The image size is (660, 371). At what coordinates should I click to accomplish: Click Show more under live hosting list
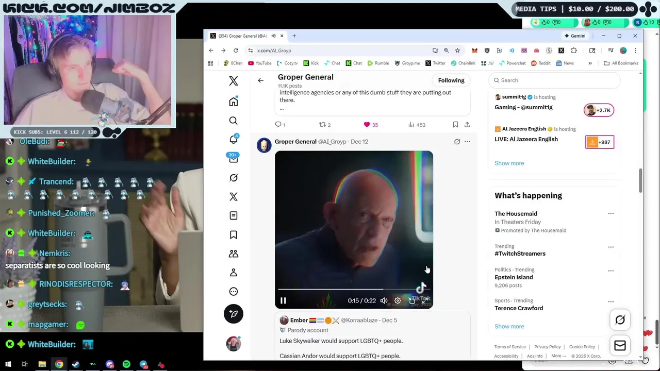509,163
